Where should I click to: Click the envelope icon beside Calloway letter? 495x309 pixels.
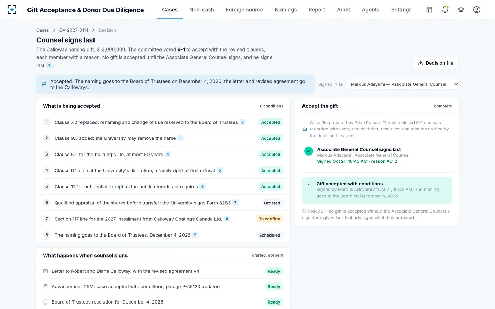[45, 271]
